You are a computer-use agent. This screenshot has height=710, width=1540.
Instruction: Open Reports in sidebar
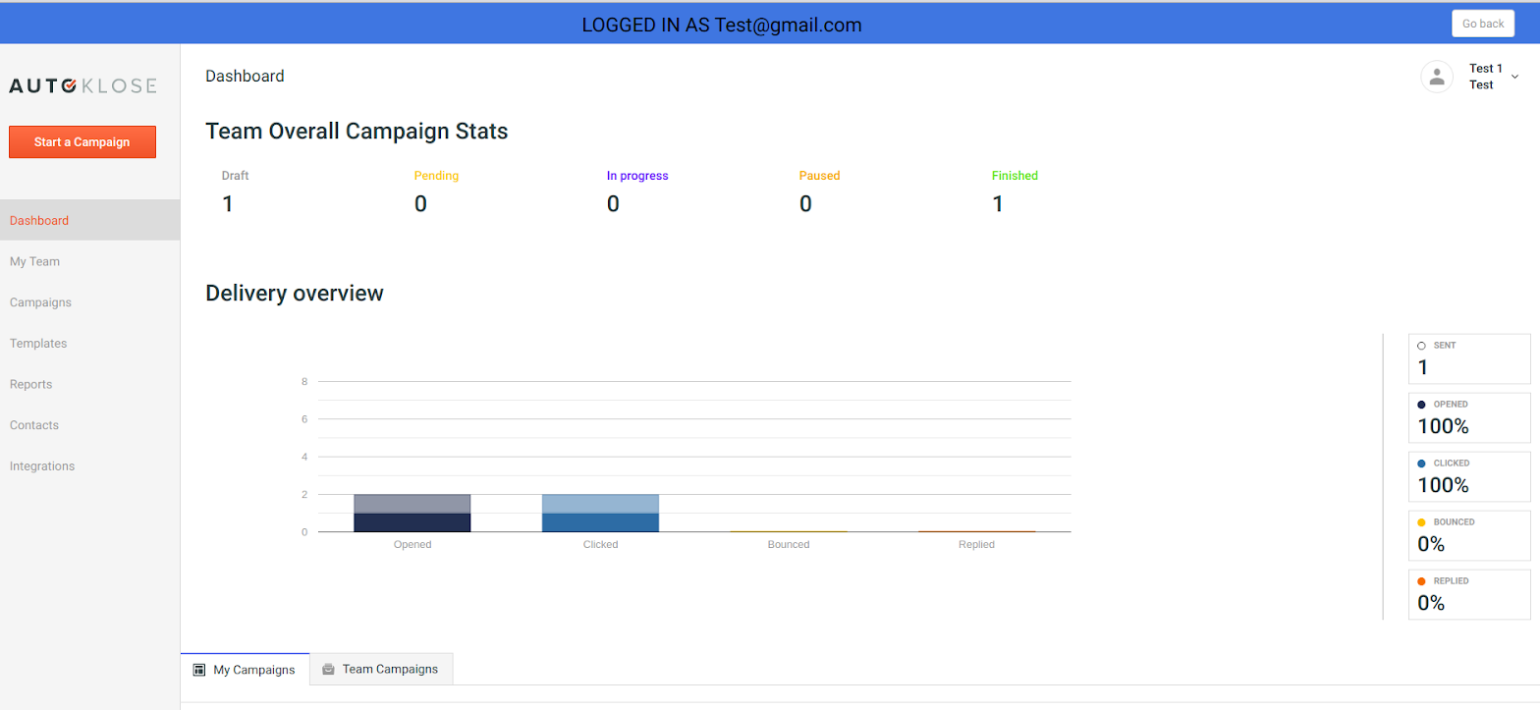(90, 384)
